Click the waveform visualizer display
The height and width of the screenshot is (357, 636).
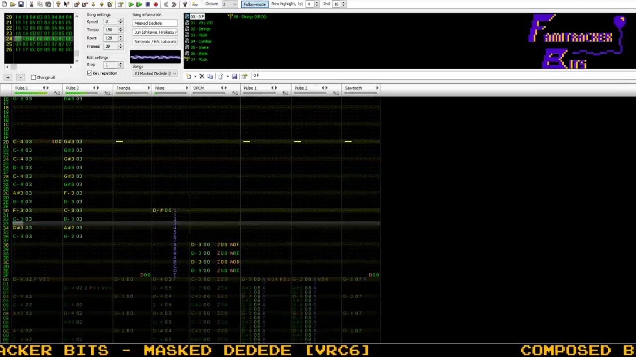pos(156,57)
